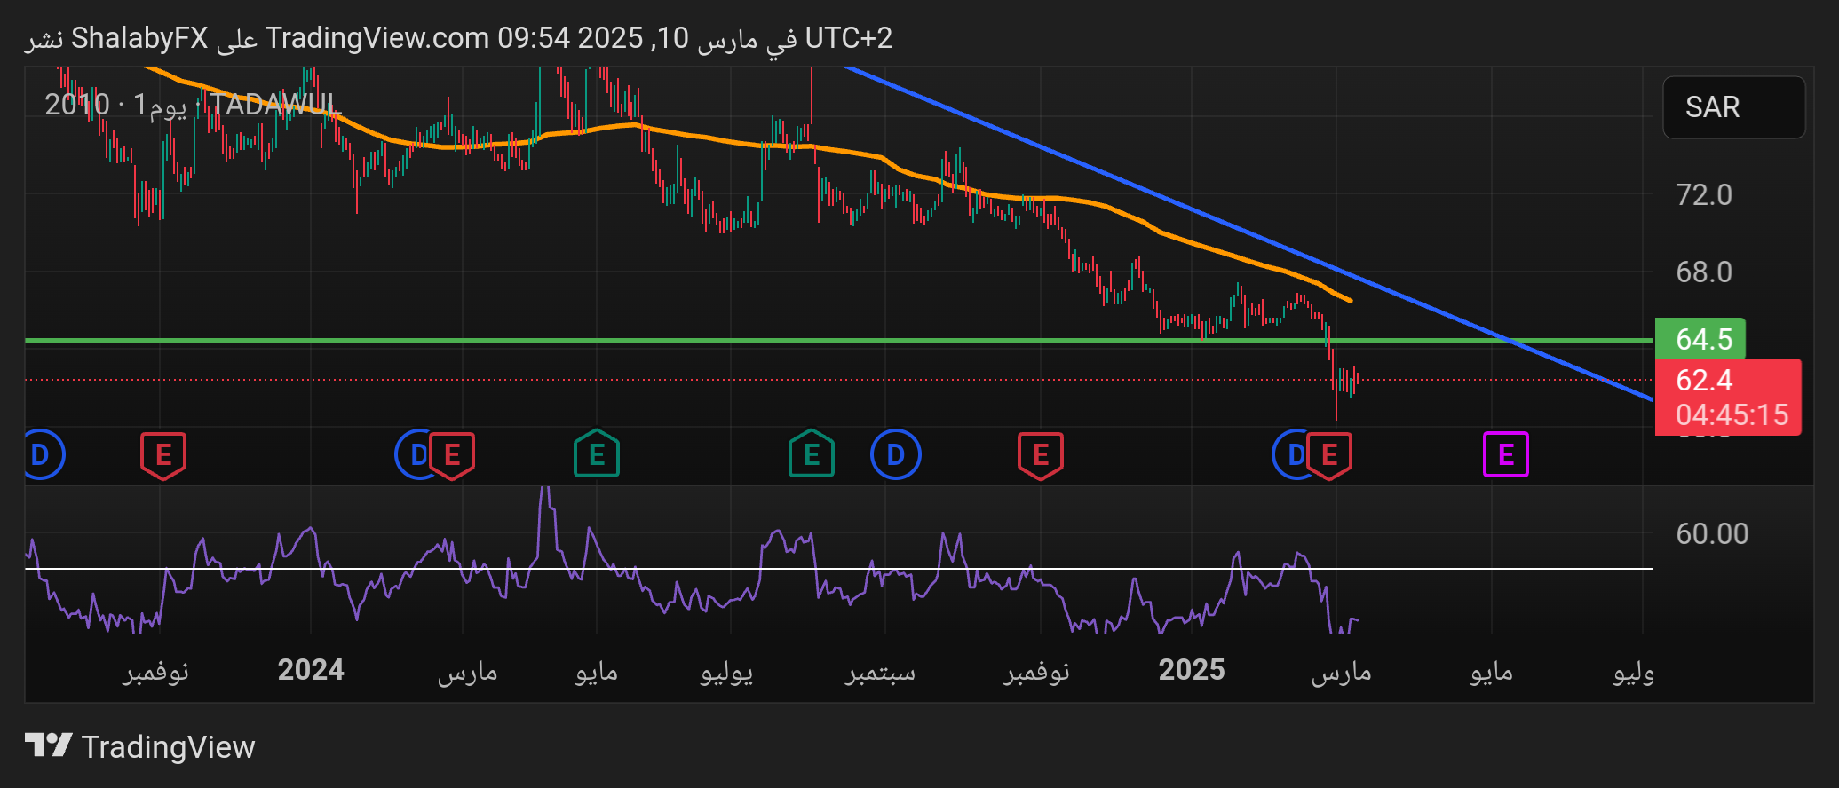The width and height of the screenshot is (1839, 788).
Task: Click the TradingView logo at bottom left
Action: pos(139,746)
